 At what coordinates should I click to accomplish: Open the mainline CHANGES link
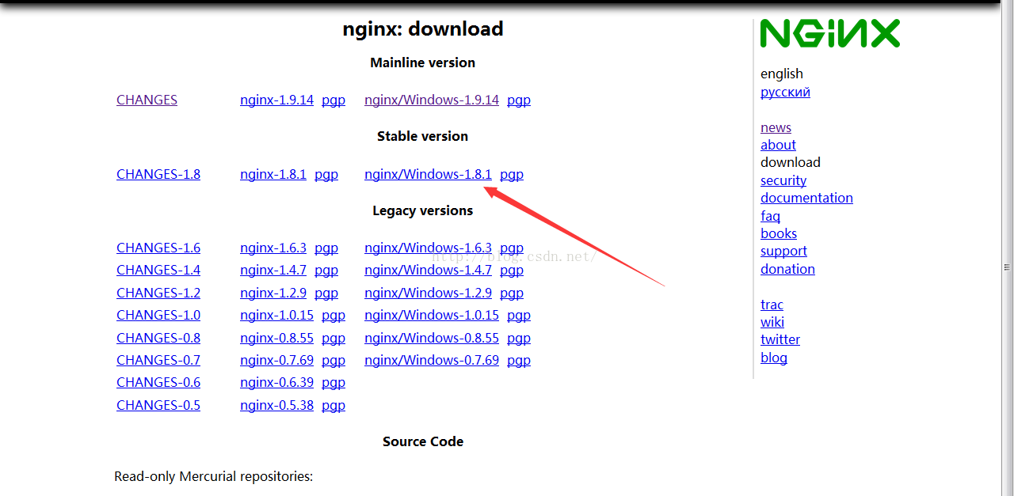147,100
